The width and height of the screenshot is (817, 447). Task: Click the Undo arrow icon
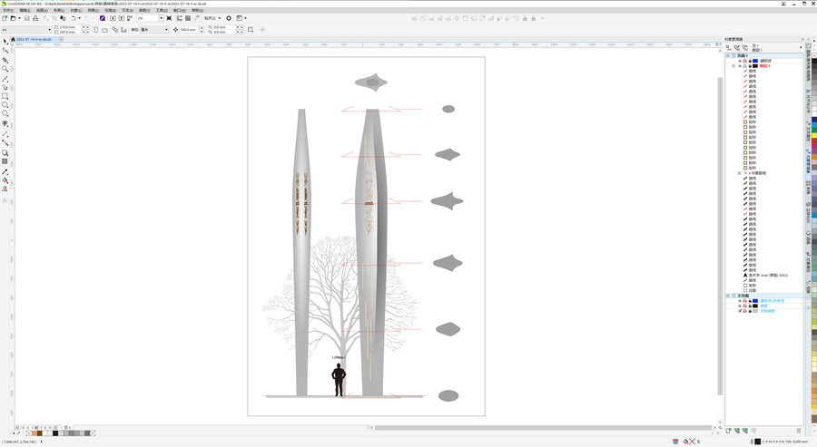click(x=74, y=18)
